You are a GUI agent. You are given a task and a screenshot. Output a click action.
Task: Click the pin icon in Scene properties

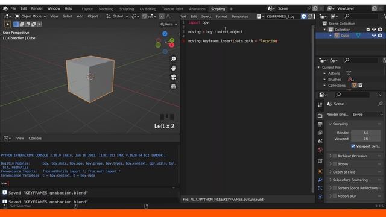pos(381,104)
